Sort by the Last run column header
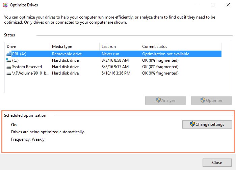The height and width of the screenshot is (170, 236). [x=120, y=47]
